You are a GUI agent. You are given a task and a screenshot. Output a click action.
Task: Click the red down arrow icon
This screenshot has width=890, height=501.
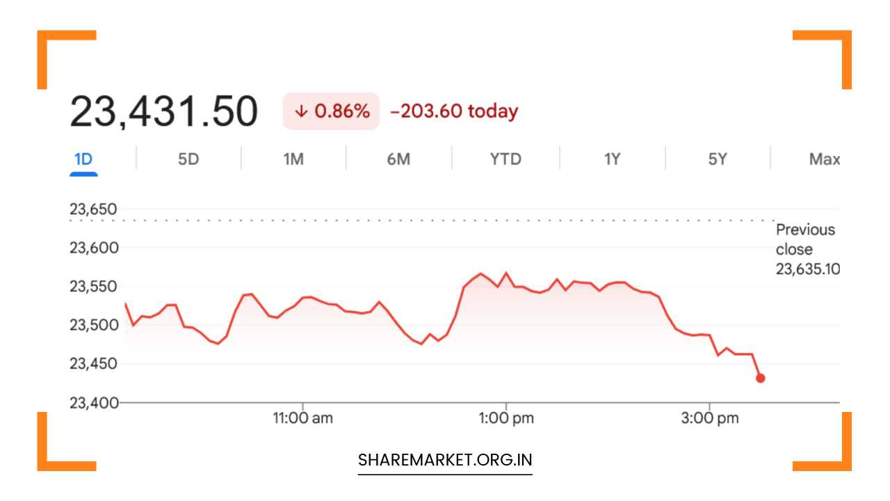[301, 111]
